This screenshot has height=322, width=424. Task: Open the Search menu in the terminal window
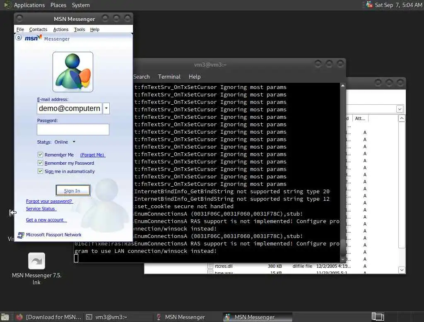pos(142,77)
